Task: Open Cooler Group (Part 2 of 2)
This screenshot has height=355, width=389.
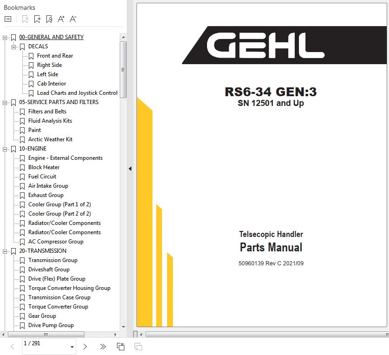Action: [x=59, y=213]
